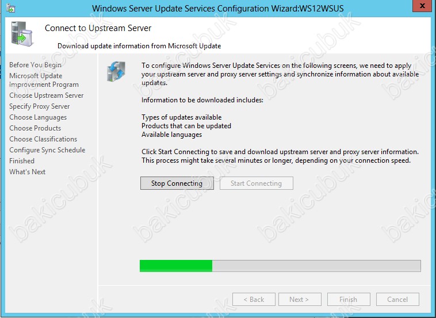Screen dimensions: 436x318
Task: Go to Configure Sync Schedule step
Action: coord(47,150)
